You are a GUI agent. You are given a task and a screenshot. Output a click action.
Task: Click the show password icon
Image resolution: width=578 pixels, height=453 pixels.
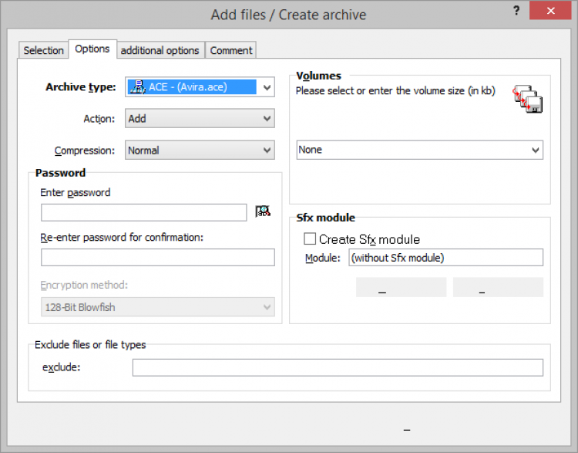coord(263,211)
